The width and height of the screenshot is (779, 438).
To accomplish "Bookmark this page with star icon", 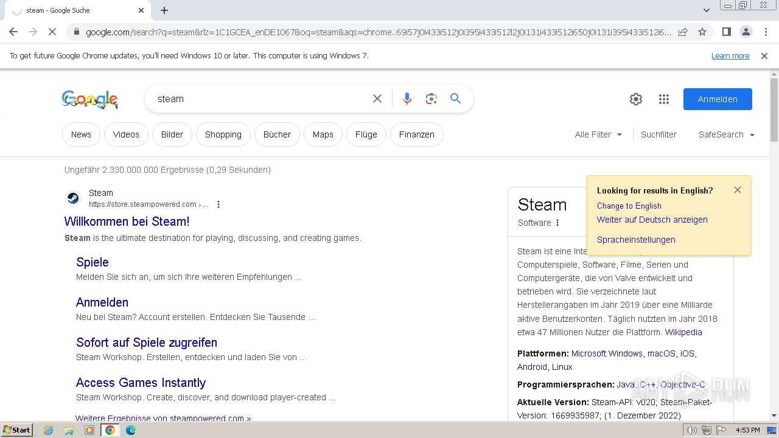I will tap(702, 32).
